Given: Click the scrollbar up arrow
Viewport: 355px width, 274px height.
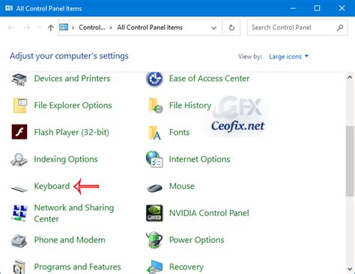Looking at the screenshot, I should (350, 77).
